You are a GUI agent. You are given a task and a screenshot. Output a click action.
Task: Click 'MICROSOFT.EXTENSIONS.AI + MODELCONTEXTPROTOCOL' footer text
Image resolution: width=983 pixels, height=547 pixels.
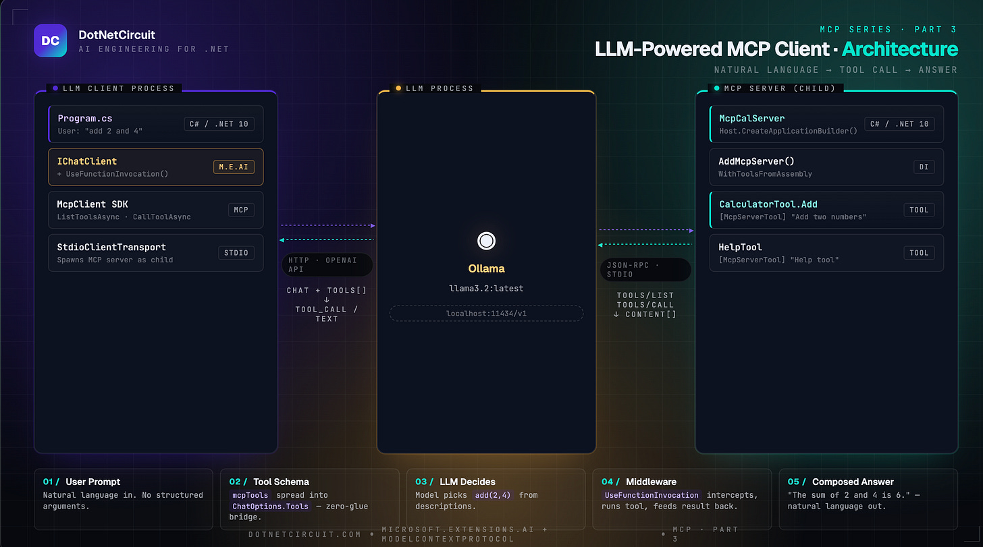[464, 534]
